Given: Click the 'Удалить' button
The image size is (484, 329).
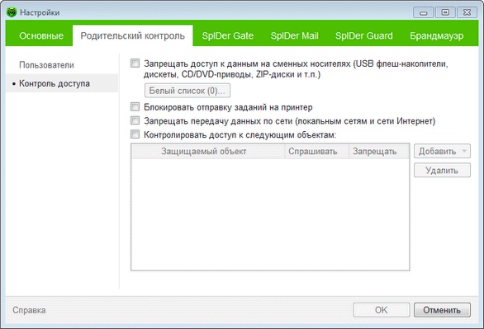Looking at the screenshot, I should click(x=442, y=170).
